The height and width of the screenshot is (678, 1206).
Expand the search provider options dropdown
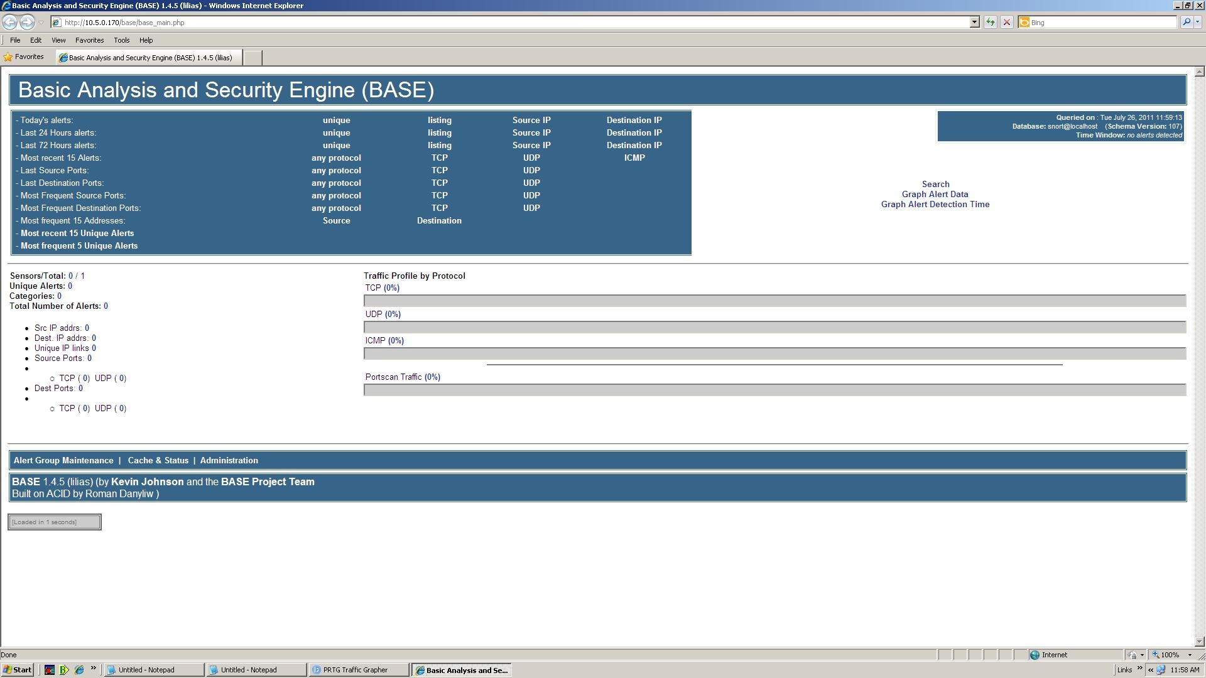pyautogui.click(x=1198, y=23)
